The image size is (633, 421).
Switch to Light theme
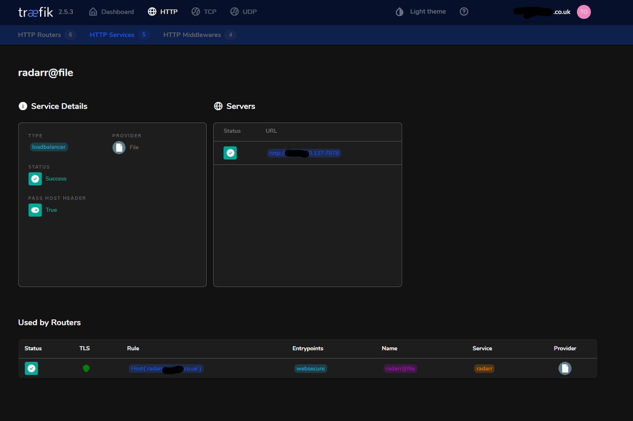pos(421,12)
